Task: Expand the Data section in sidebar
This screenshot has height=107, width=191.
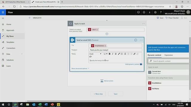Action: 22,54
